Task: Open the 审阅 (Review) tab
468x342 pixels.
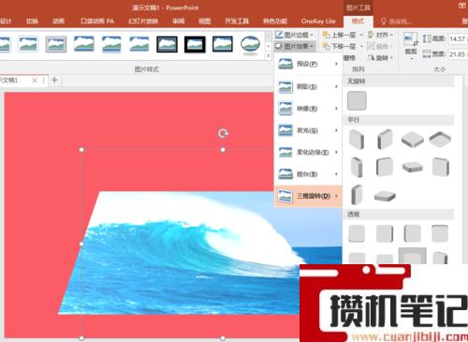Action: (x=179, y=22)
